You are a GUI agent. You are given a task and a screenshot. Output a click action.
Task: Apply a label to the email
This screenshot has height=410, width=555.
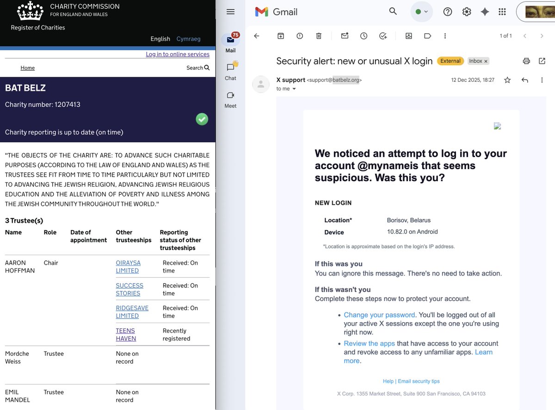coord(427,36)
